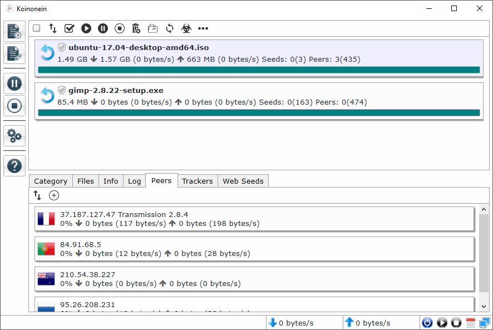Start selected torrents with the play icon

tap(86, 28)
